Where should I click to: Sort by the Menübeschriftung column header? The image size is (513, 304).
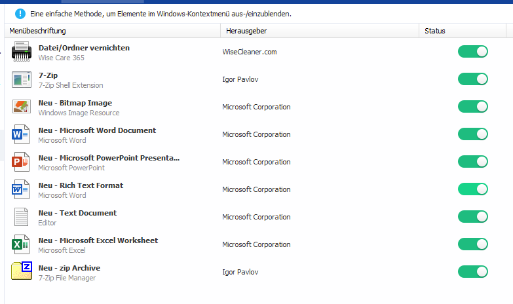pyautogui.click(x=113, y=31)
